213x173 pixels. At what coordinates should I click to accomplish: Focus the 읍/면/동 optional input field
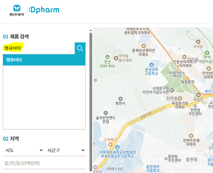(x=44, y=163)
